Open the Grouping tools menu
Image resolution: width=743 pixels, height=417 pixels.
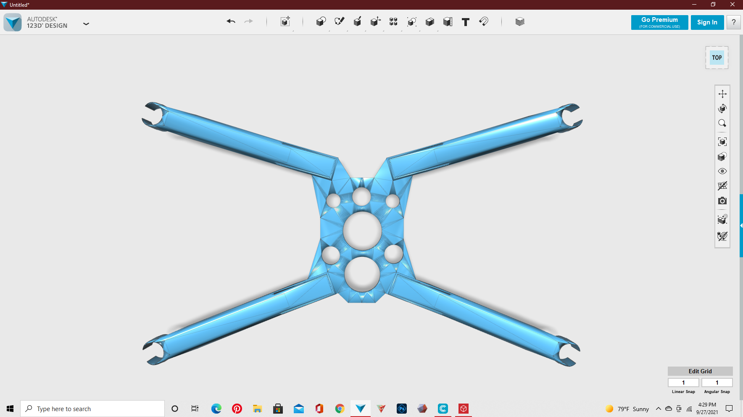(x=411, y=22)
